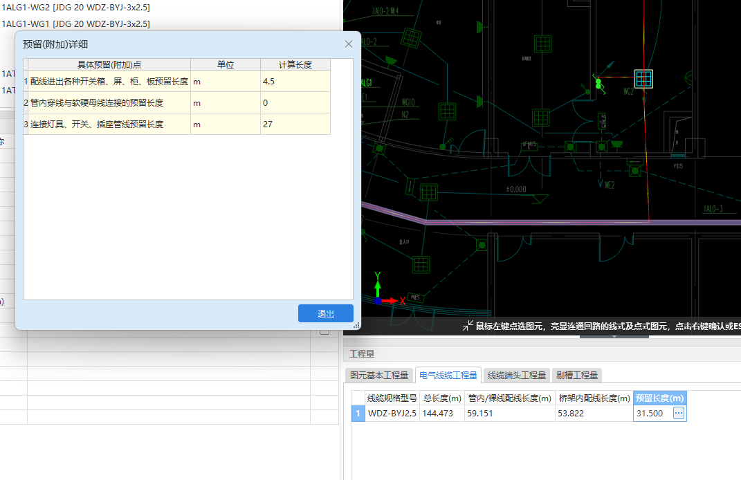
Task: Select row 连接灯具、开关、插座管线预留长度
Action: pos(176,124)
